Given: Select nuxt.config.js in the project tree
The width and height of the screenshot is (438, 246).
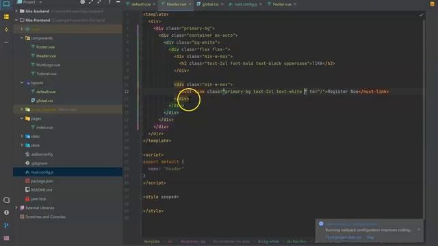Looking at the screenshot, I should tap(68, 172).
